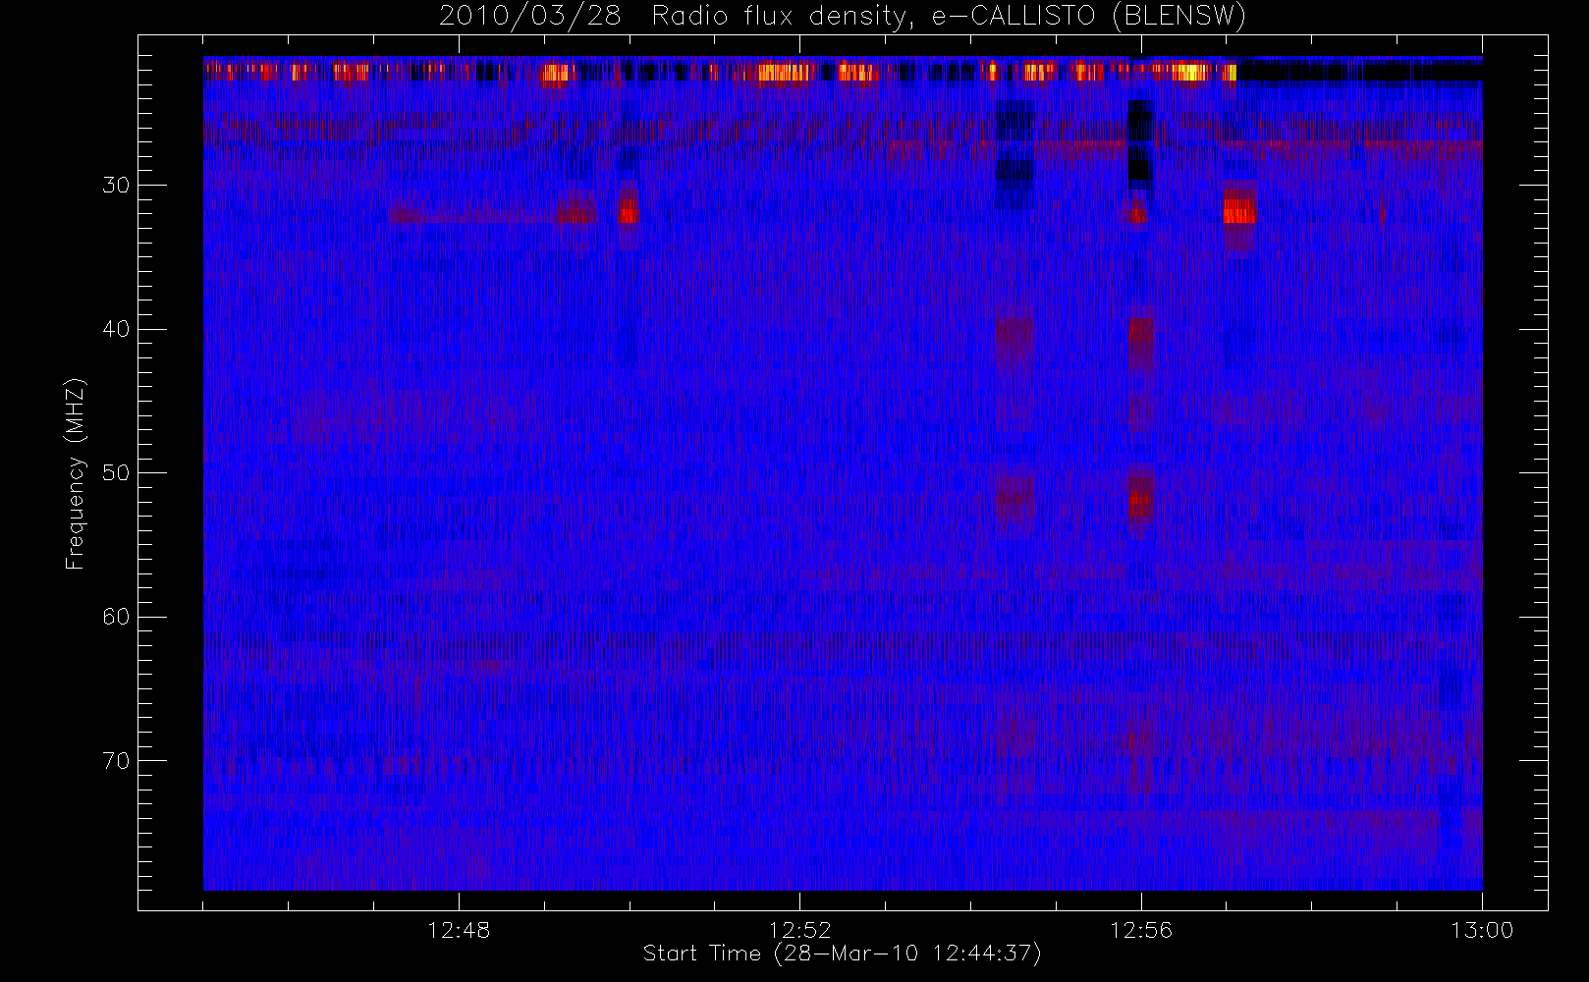Click the 70 frequency tick label
1589x982 pixels.
pyautogui.click(x=115, y=761)
